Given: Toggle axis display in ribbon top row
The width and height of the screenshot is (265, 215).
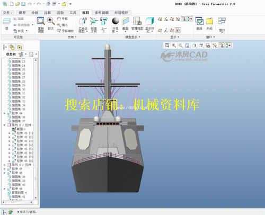Looking at the screenshot, I should click(166, 19).
